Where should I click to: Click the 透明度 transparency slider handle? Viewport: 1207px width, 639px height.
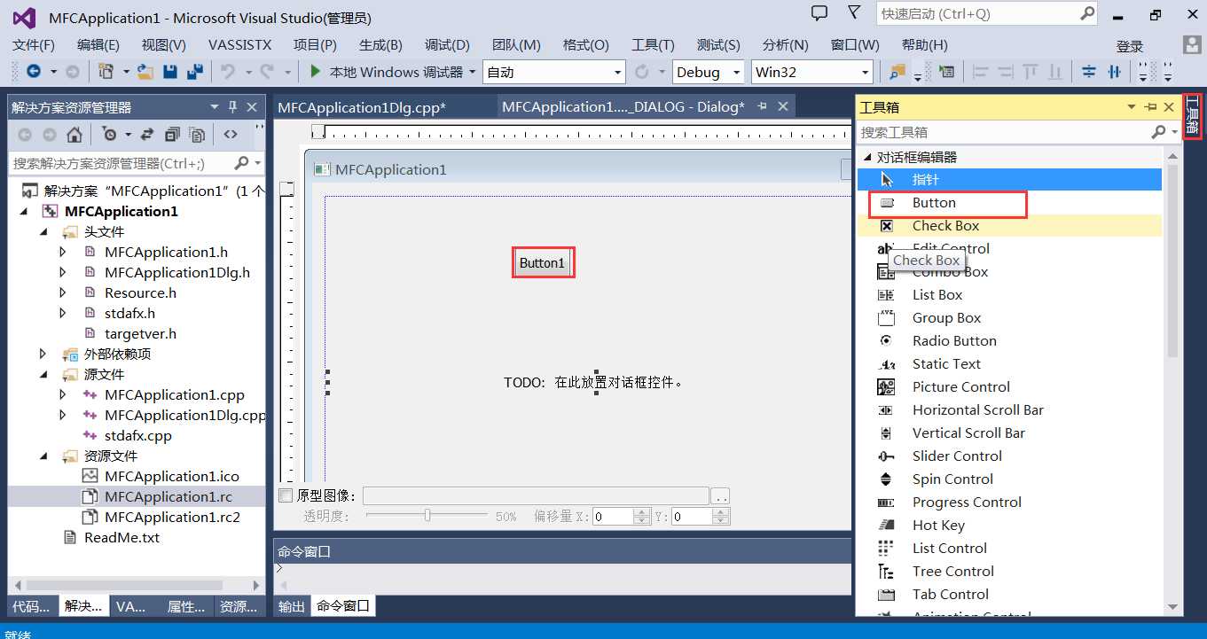pyautogui.click(x=427, y=516)
